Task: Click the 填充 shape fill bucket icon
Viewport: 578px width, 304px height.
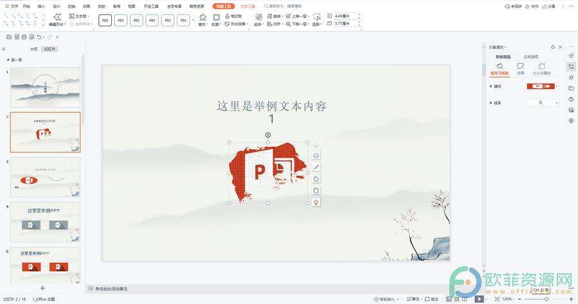Action: click(203, 17)
